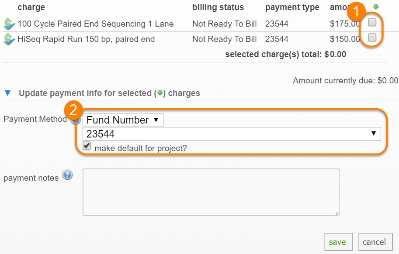Click green arrow icon in table header
Viewport: 399px width, 254px height.
[x=376, y=7]
